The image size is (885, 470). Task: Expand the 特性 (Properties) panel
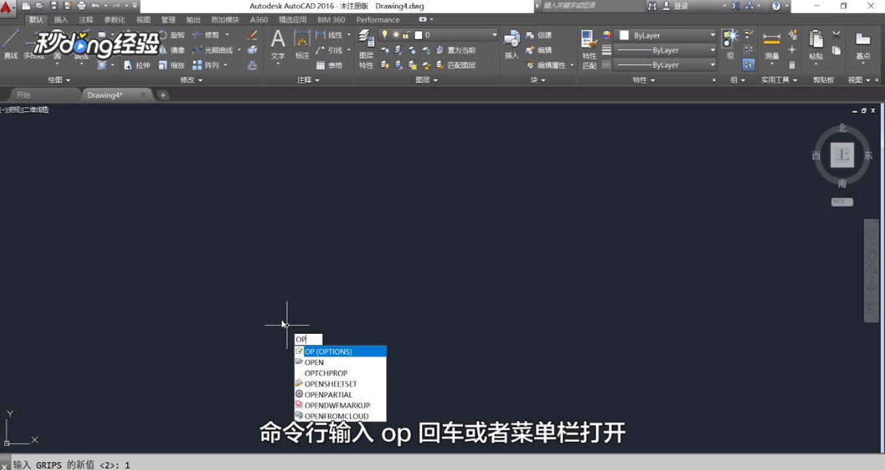(643, 80)
